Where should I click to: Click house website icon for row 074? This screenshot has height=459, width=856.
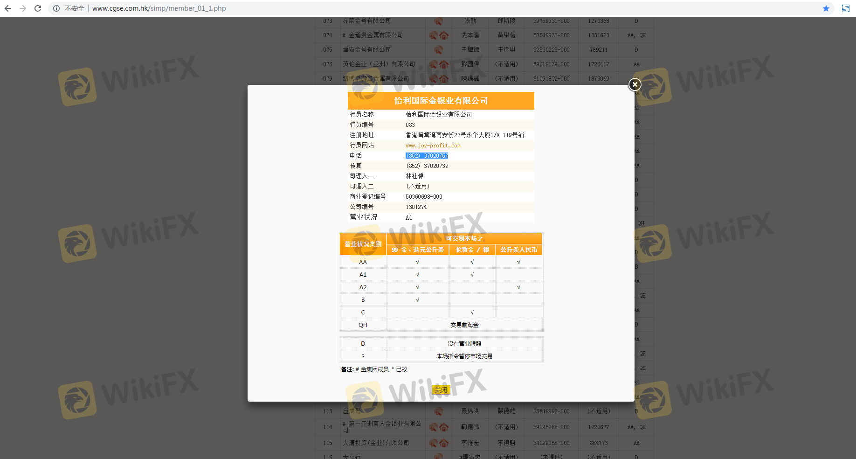[444, 35]
